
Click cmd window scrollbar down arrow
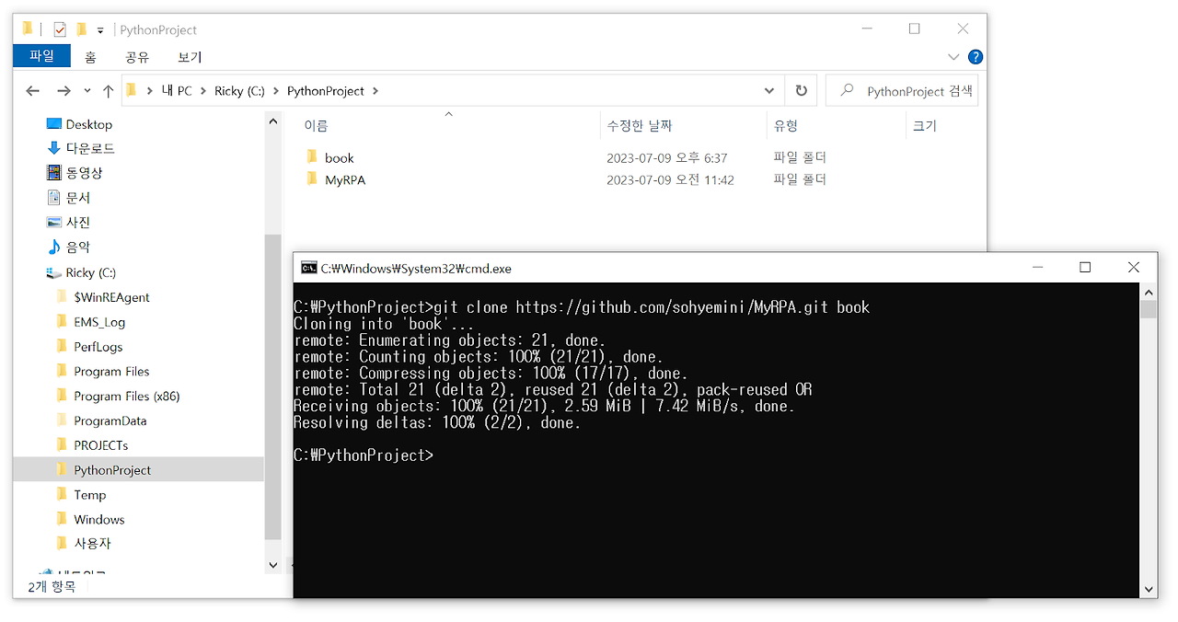click(x=1149, y=589)
